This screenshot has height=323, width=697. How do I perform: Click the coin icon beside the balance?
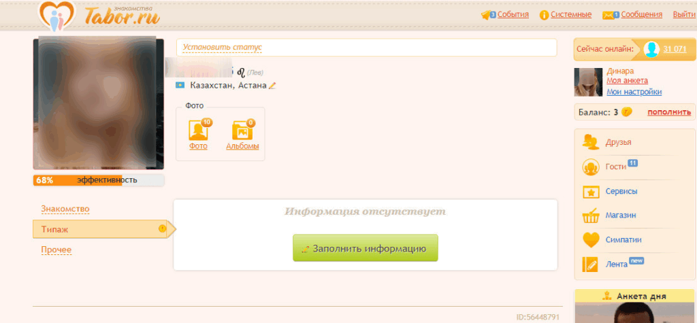click(x=627, y=112)
